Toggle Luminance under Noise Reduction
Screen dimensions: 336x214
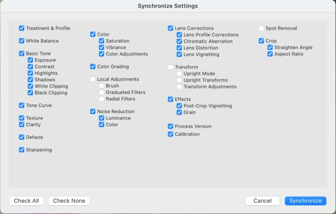point(102,118)
